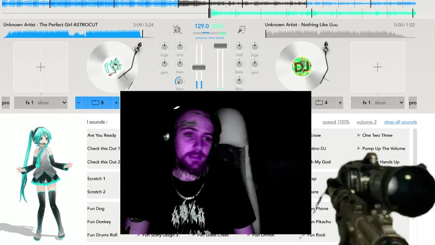This screenshot has height=245, width=435.
Task: Play the Fun Pikachu sound
Action: pyautogui.click(x=320, y=222)
